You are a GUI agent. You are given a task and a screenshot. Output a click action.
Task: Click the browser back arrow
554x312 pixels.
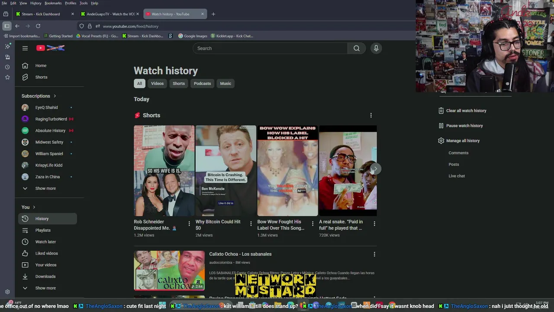(17, 26)
